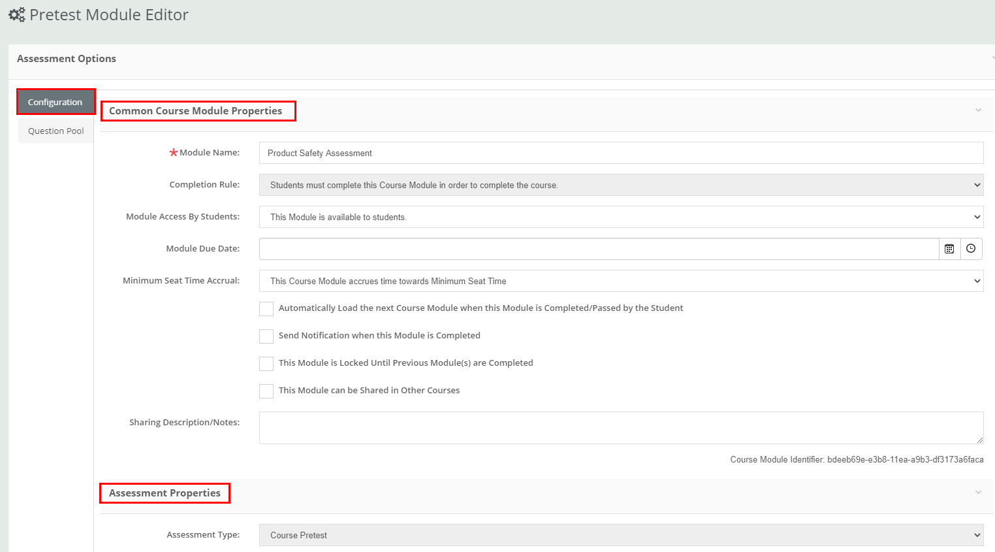Open Minimum Seat Time Accrual dropdown
995x552 pixels.
620,281
